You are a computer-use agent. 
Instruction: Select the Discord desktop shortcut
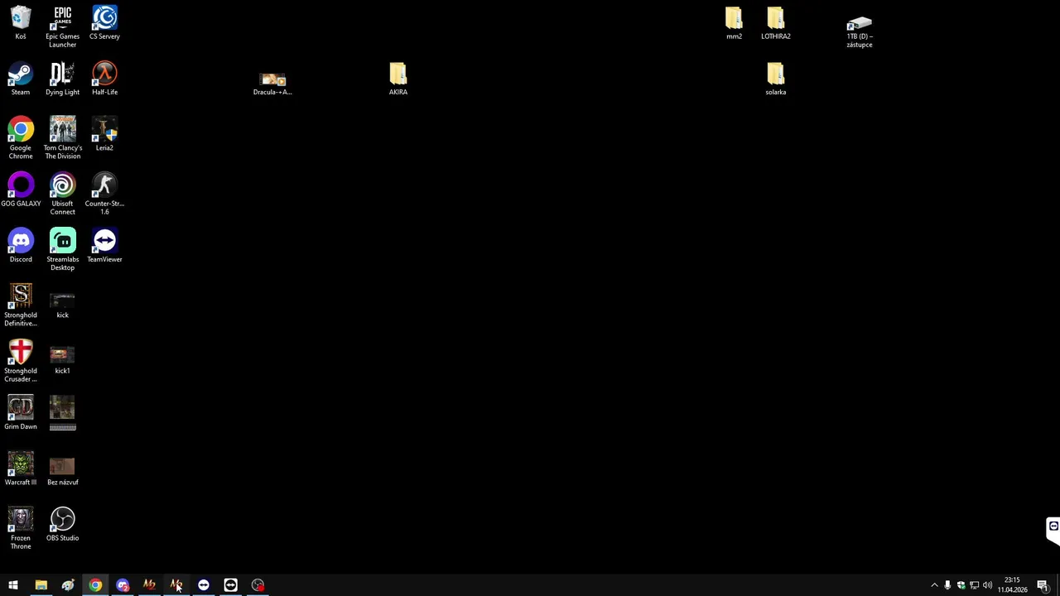click(x=21, y=246)
